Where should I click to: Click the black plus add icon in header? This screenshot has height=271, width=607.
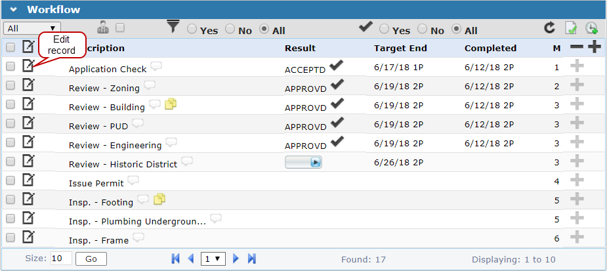pyautogui.click(x=595, y=47)
